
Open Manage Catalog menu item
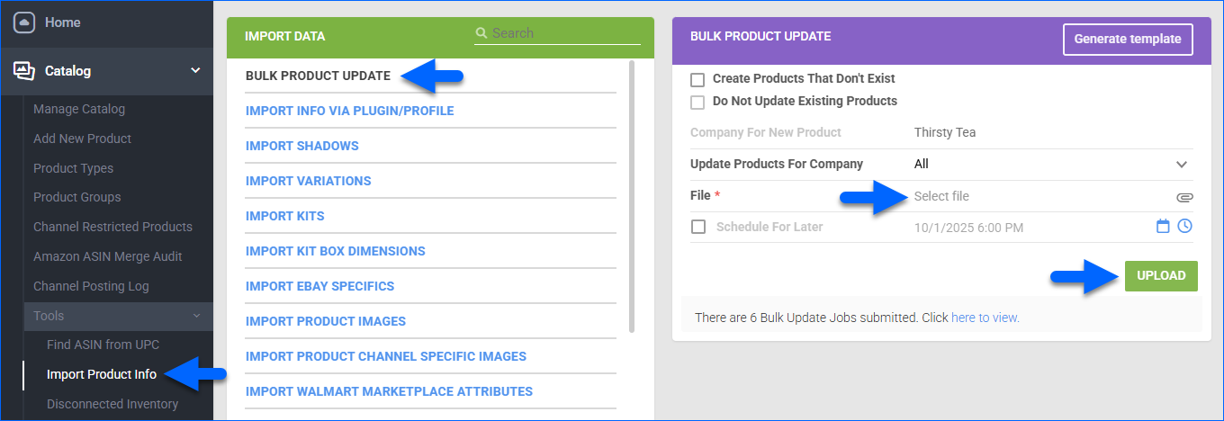(x=79, y=109)
